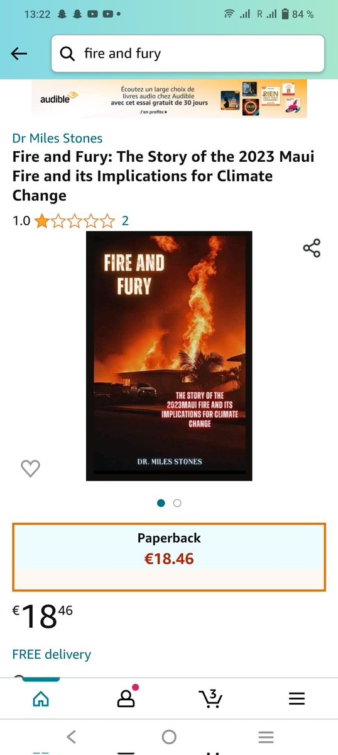
Task: Tap the Android recent apps button
Action: [x=266, y=737]
